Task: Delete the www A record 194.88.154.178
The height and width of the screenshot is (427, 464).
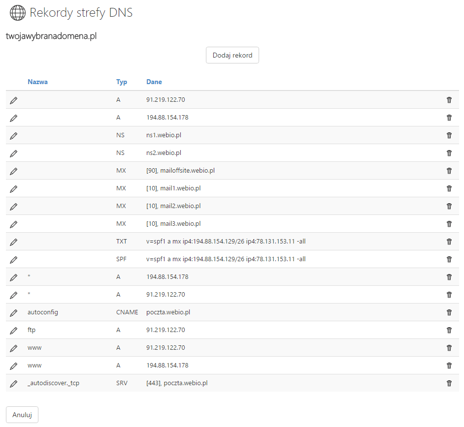Action: [x=449, y=366]
